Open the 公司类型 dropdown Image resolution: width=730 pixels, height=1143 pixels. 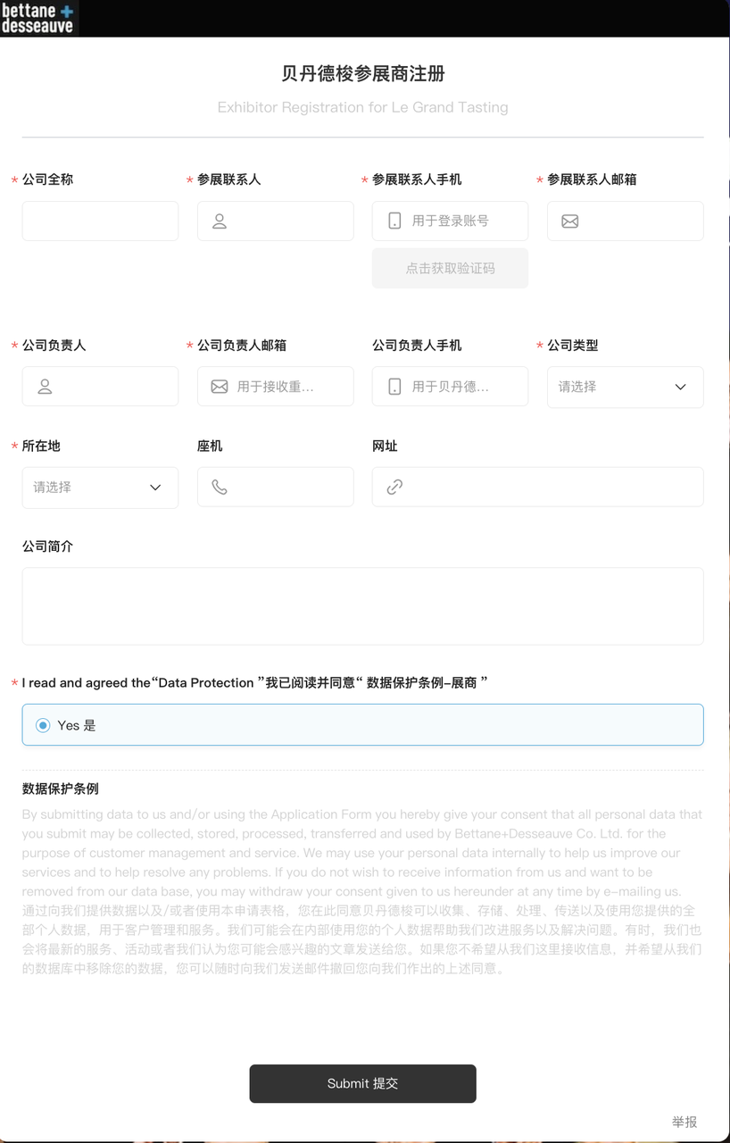(x=625, y=387)
